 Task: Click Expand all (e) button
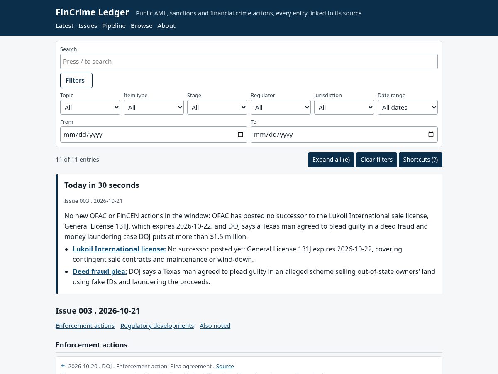[331, 160]
